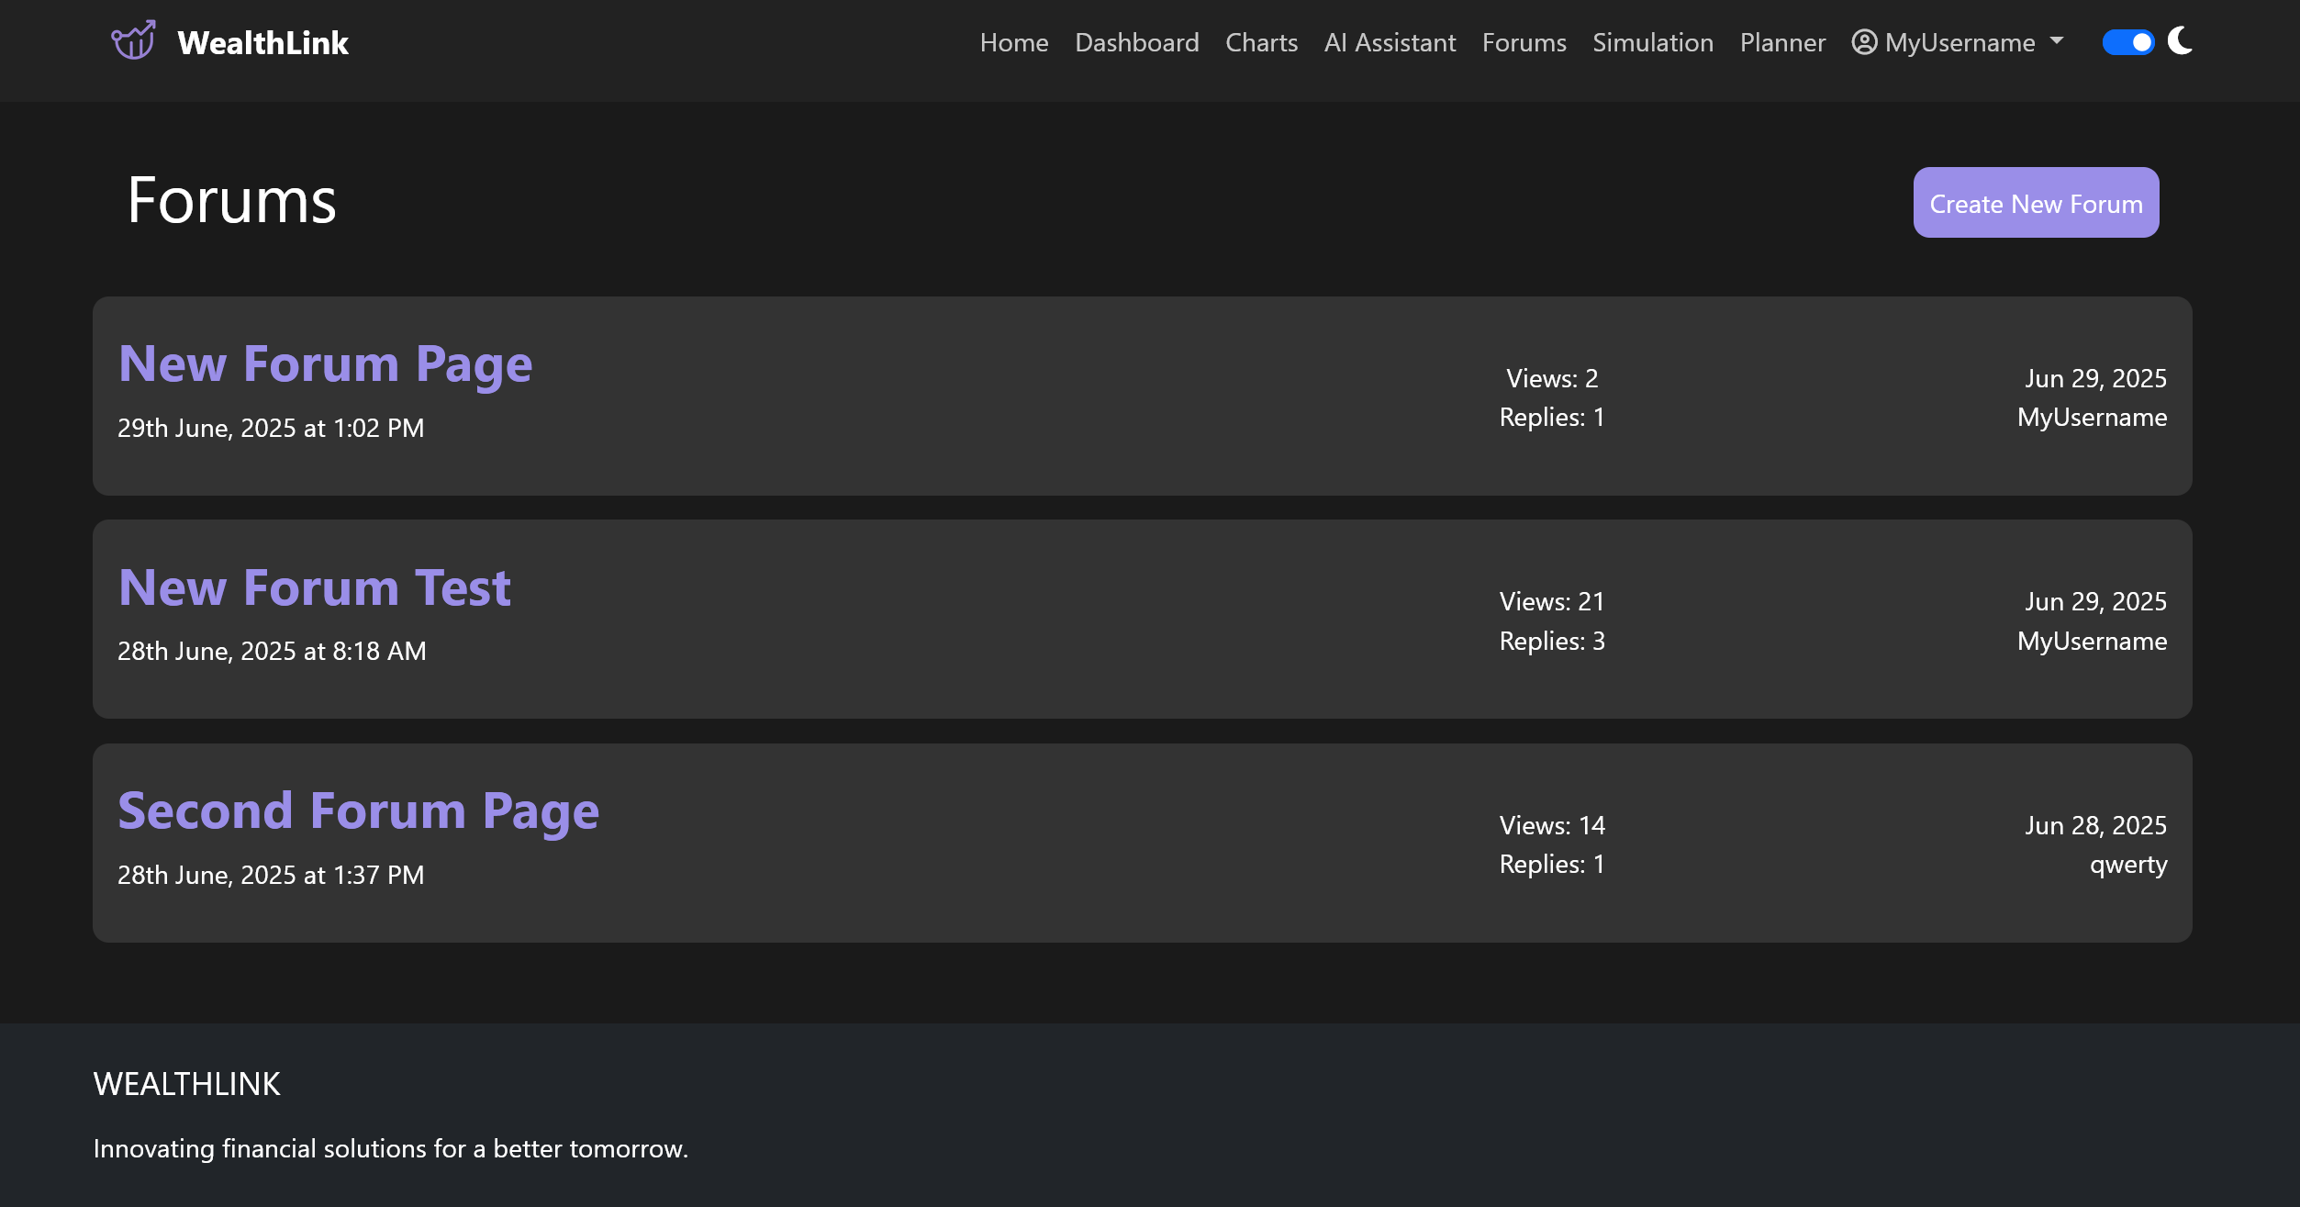The image size is (2300, 1207).
Task: Click the WealthLink piggy bank logo icon
Action: (134, 41)
